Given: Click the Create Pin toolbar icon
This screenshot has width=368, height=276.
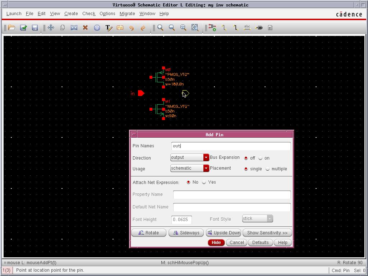Looking at the screenshot, I should click(x=259, y=28).
